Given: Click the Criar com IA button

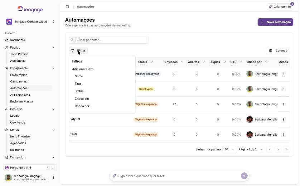Looking at the screenshot, I should tap(280, 7).
